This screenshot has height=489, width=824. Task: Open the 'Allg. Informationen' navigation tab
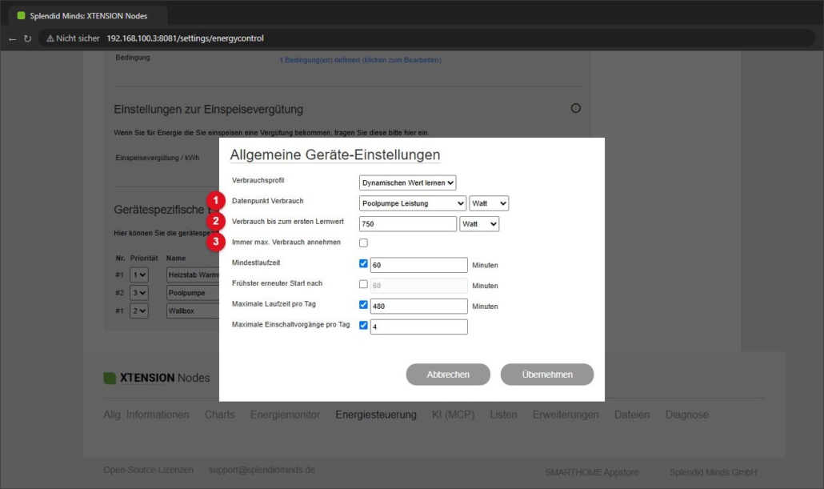pos(146,415)
